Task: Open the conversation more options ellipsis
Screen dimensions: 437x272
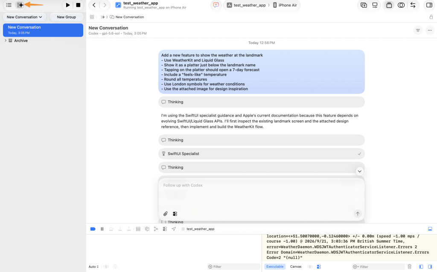Action: point(430,30)
